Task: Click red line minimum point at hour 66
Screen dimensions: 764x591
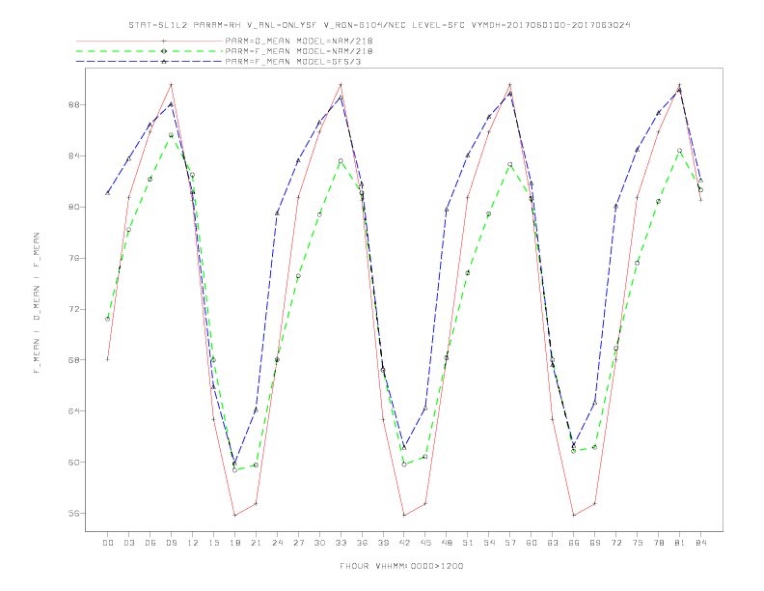Action: tap(574, 516)
